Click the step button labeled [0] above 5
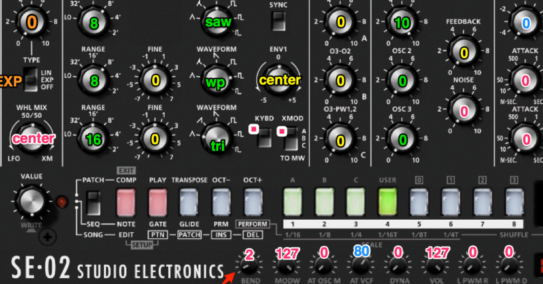543x284 pixels. point(419,201)
